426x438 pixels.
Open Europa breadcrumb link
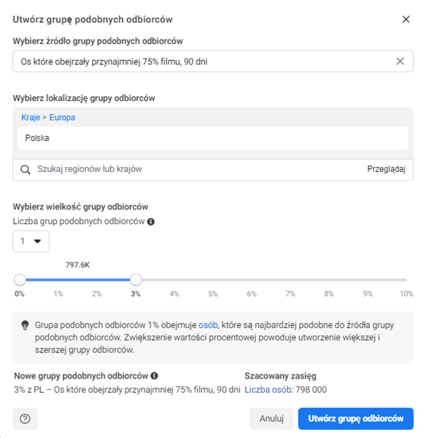click(62, 117)
